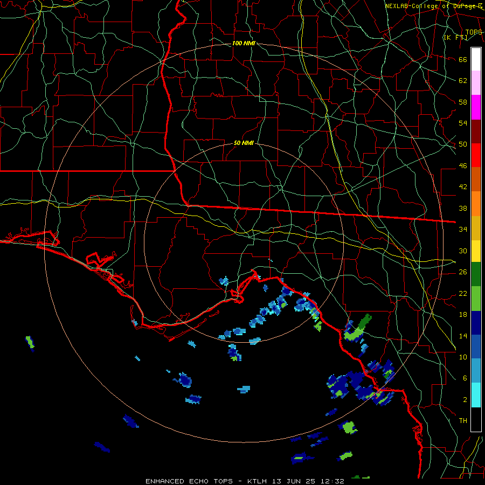Image resolution: width=485 pixels, height=485 pixels.
Task: Click the '12:32' timestamp
Action: [x=332, y=481]
